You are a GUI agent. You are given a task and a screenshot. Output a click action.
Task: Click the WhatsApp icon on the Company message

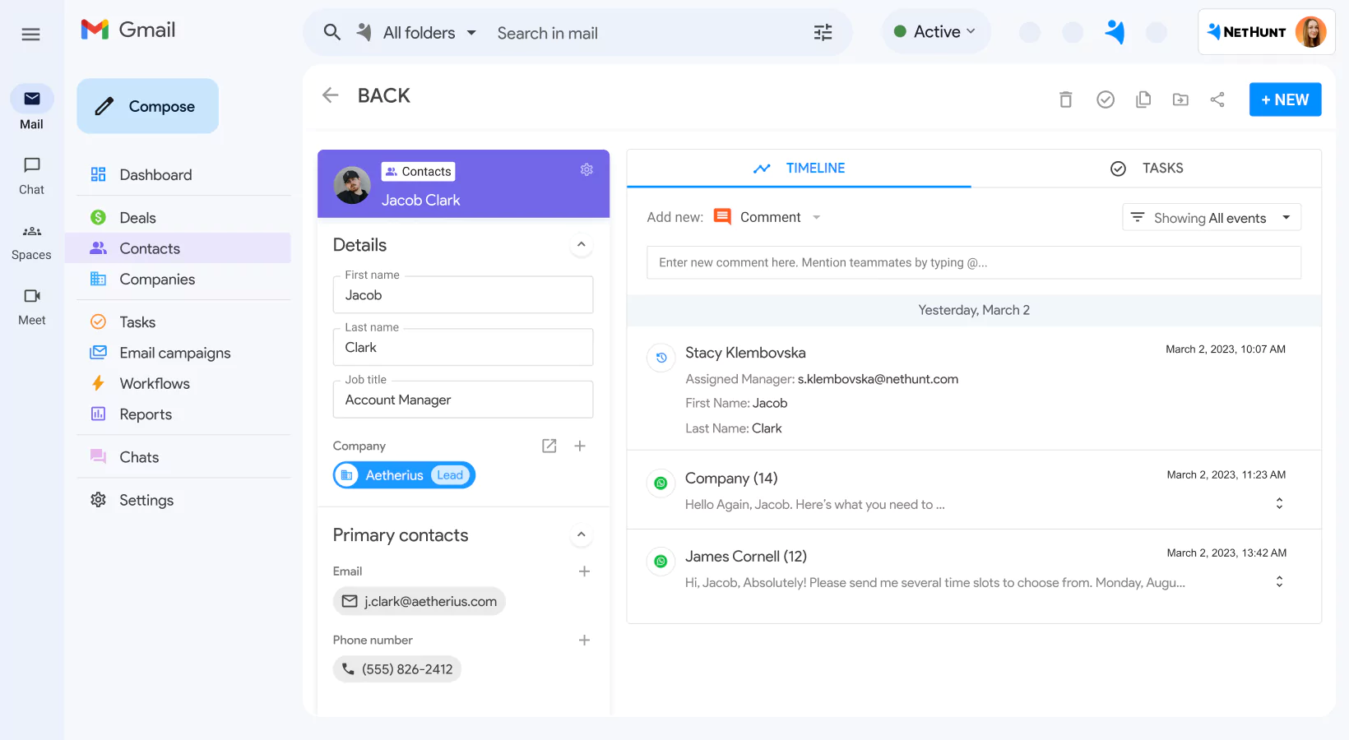pos(661,483)
